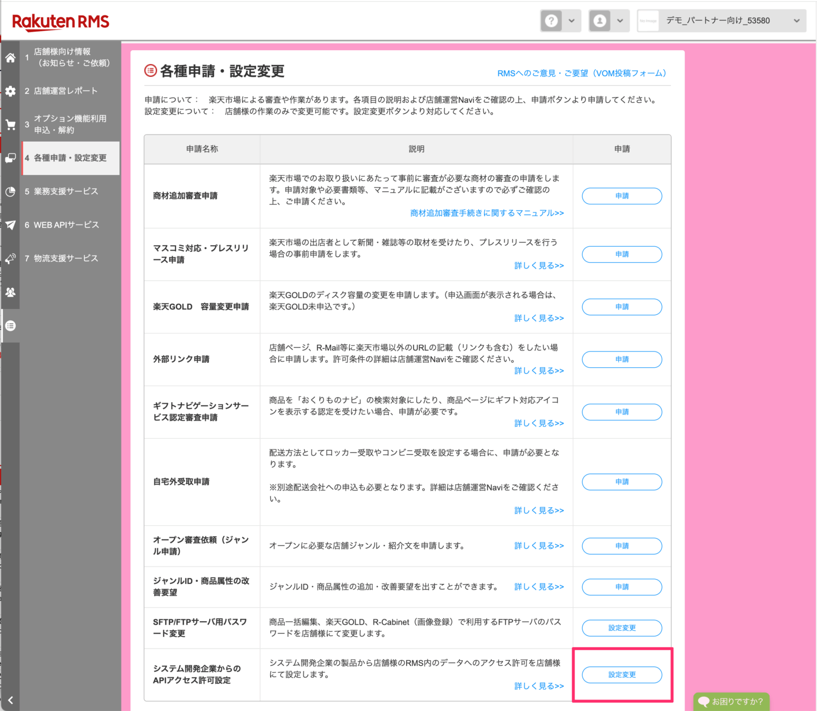Open the user account dropdown arrow

pyautogui.click(x=620, y=21)
